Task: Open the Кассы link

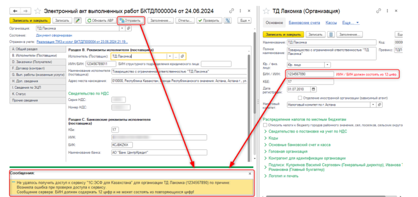Action: [x=331, y=23]
